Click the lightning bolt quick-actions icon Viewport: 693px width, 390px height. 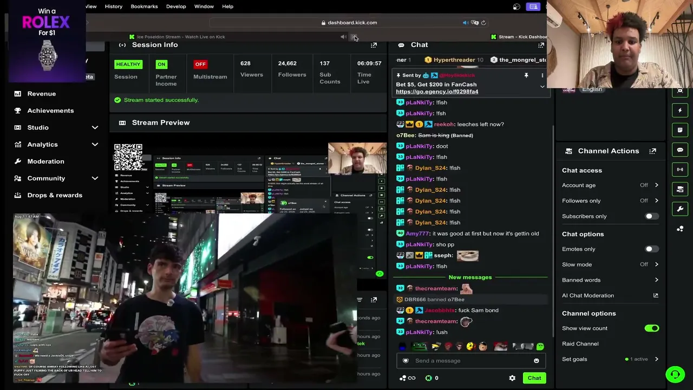(x=680, y=110)
